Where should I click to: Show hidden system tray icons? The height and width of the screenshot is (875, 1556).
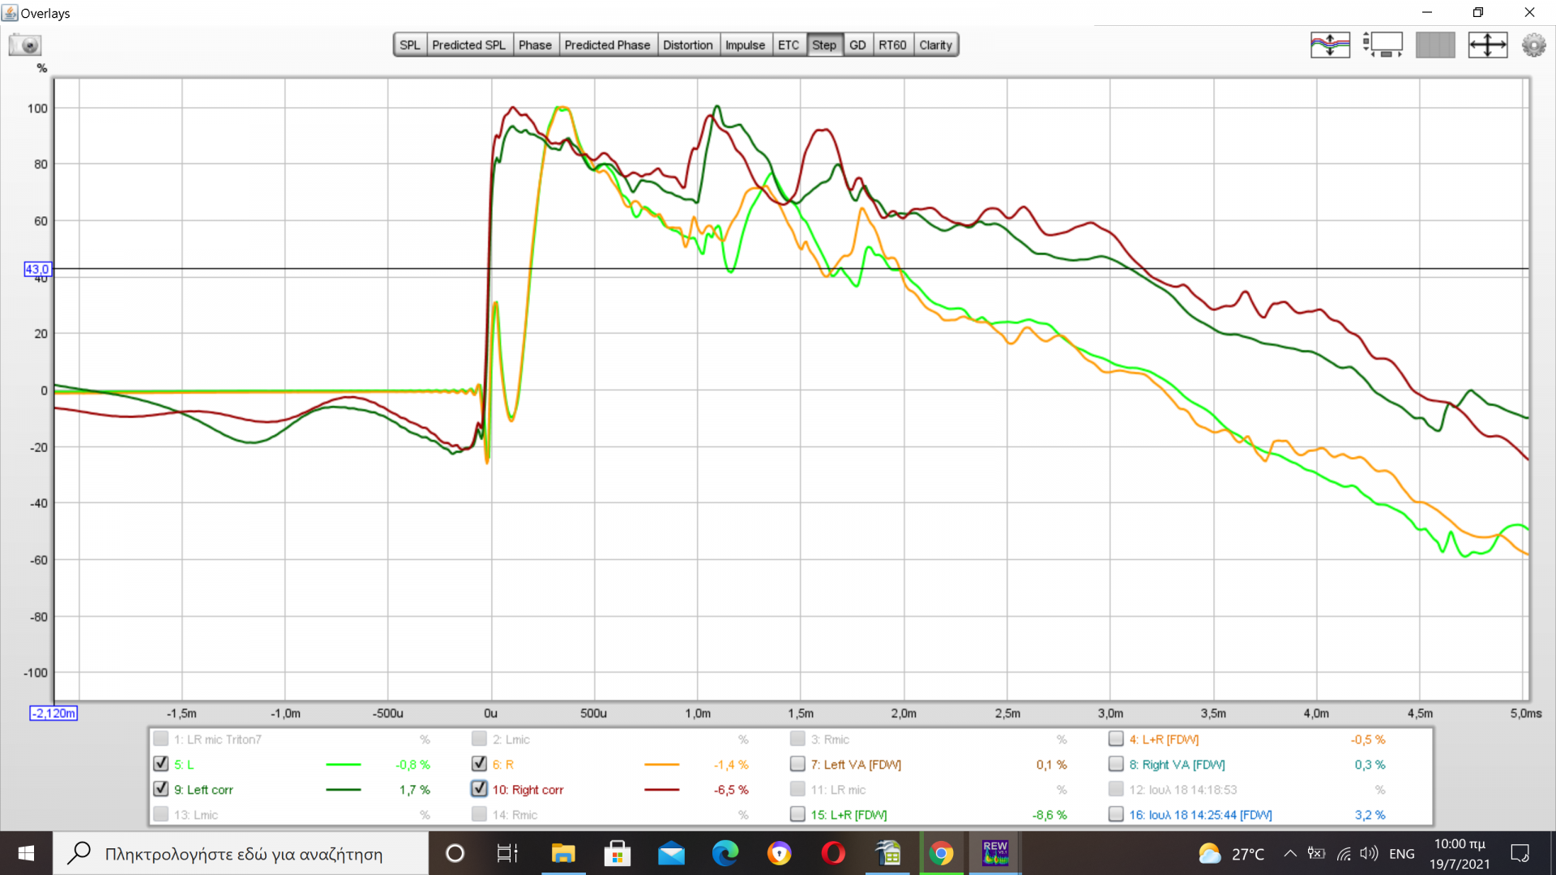tap(1290, 853)
